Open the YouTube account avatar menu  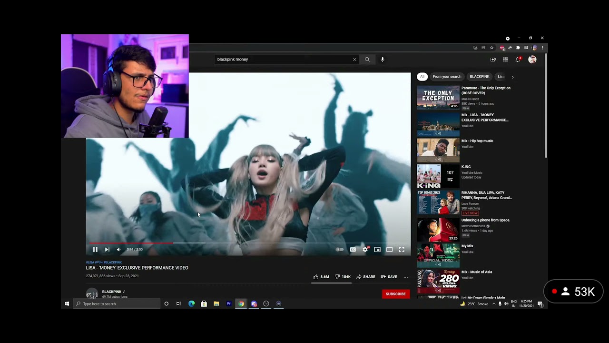[532, 60]
